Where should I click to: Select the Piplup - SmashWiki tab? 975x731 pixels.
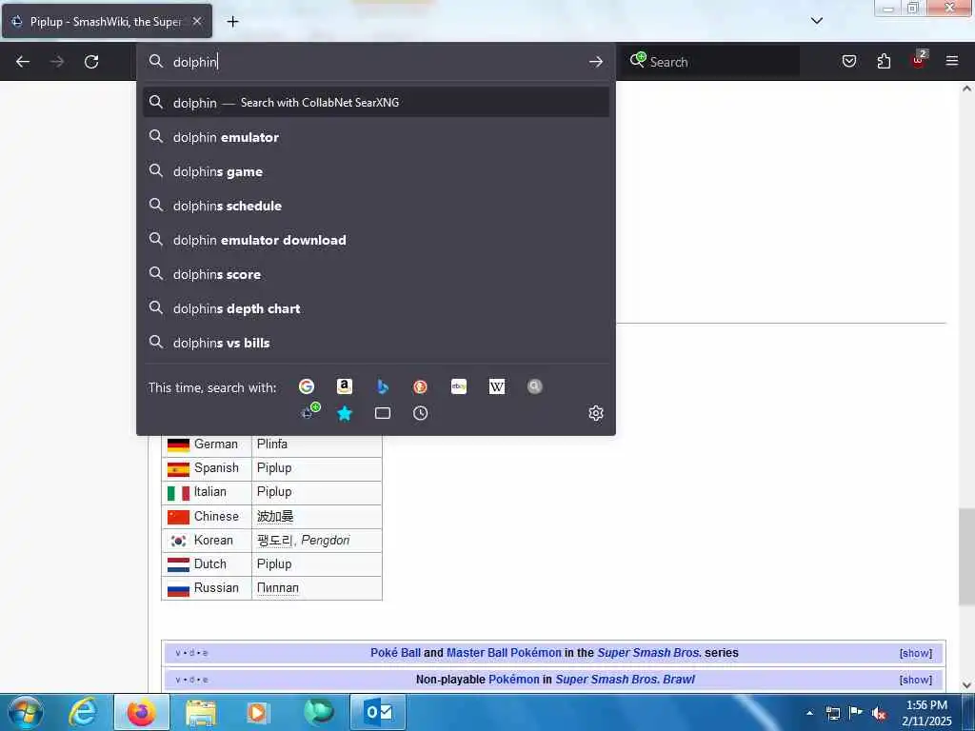tap(107, 22)
